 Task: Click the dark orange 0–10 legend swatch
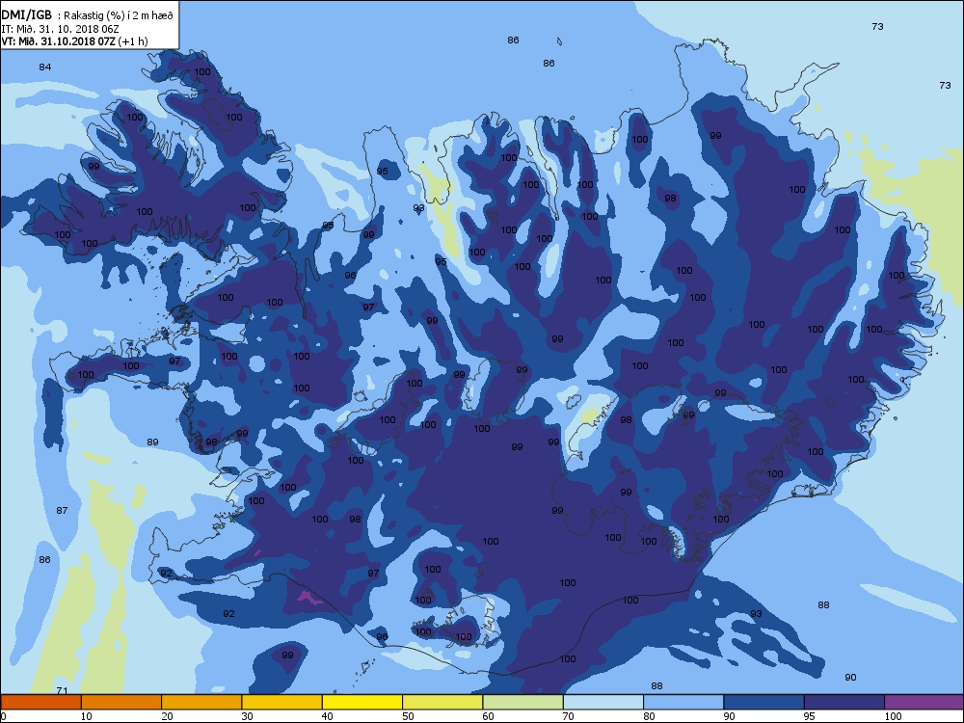(40, 702)
